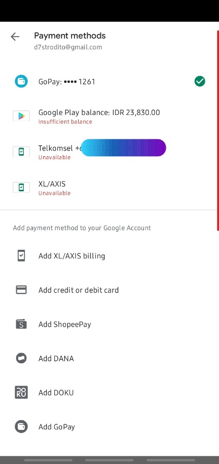Click the red scrollbar on the right edge
219x464 pixels.
coord(218,130)
